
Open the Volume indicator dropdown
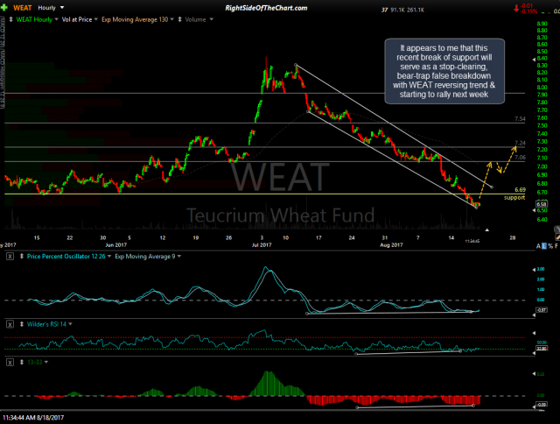[x=211, y=19]
